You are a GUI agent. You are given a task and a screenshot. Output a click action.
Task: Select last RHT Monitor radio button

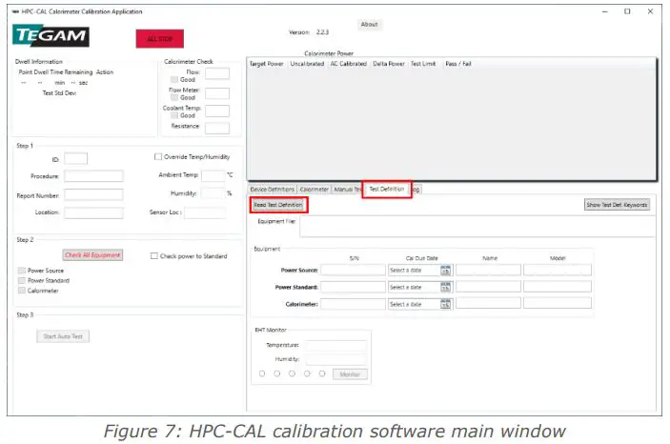322,373
